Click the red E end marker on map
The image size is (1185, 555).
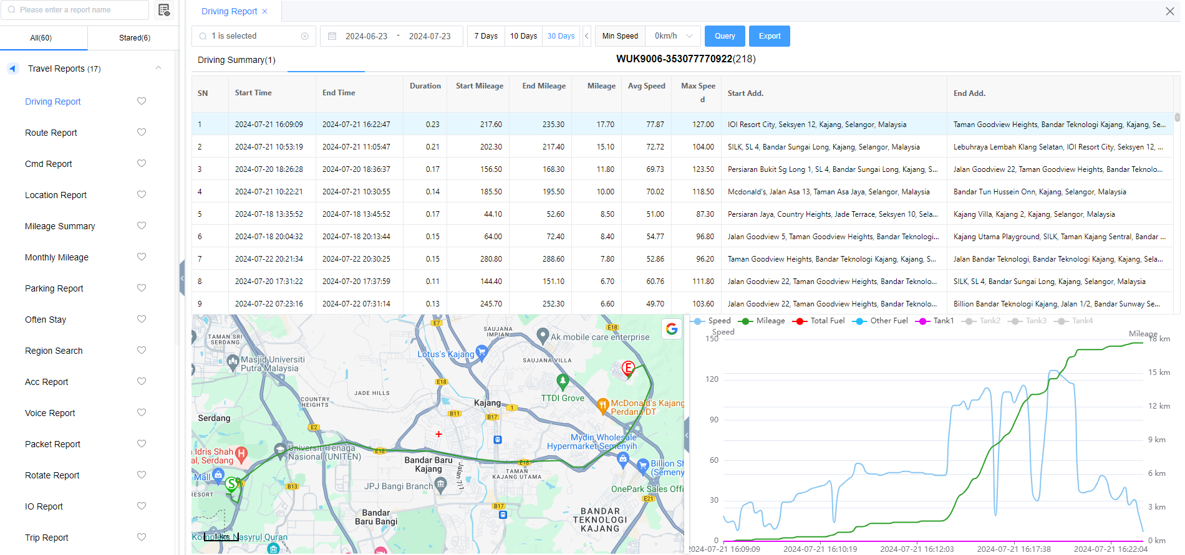point(628,368)
